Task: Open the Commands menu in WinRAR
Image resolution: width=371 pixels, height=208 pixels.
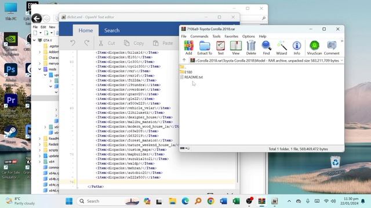Action: tap(199, 36)
